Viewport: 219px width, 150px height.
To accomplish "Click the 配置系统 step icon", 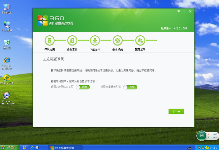I will [140, 41].
